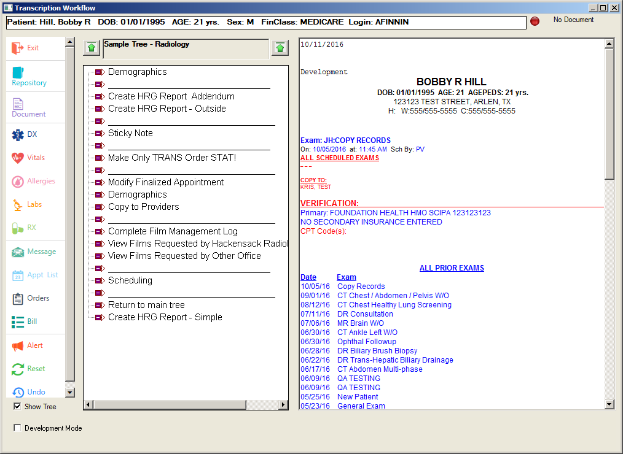This screenshot has width=623, height=454.
Task: Click the left green up-arrow button
Action: point(92,48)
